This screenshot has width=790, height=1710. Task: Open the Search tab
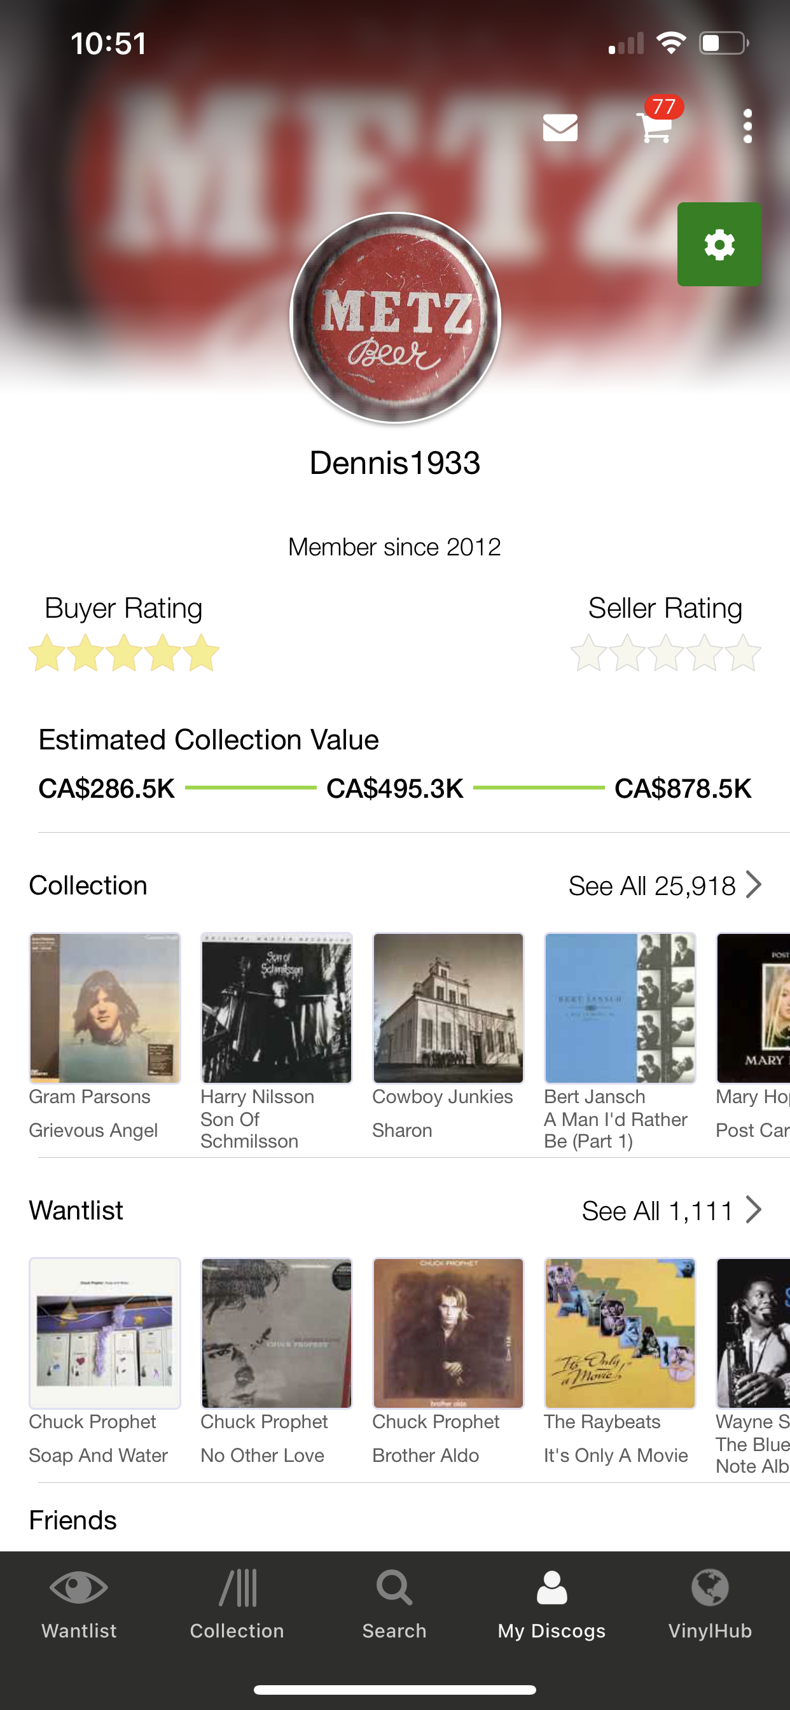pyautogui.click(x=394, y=1603)
